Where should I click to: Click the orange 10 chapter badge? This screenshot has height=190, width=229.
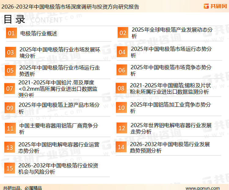tap(121, 108)
